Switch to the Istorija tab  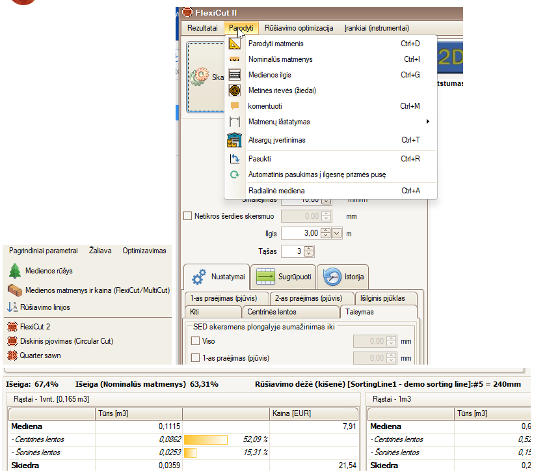[343, 277]
